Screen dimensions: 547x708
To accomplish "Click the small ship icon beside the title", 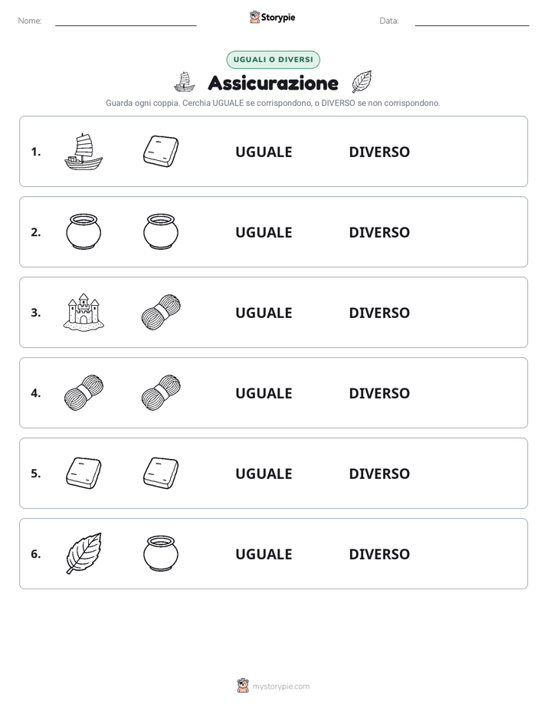I will click(184, 82).
